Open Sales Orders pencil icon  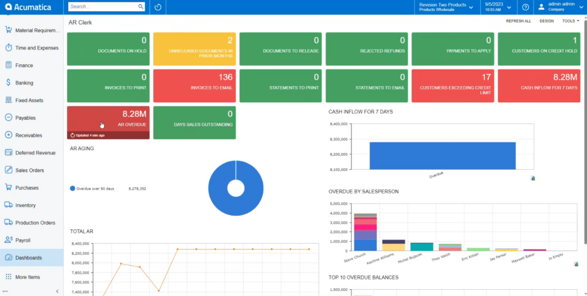point(8,170)
